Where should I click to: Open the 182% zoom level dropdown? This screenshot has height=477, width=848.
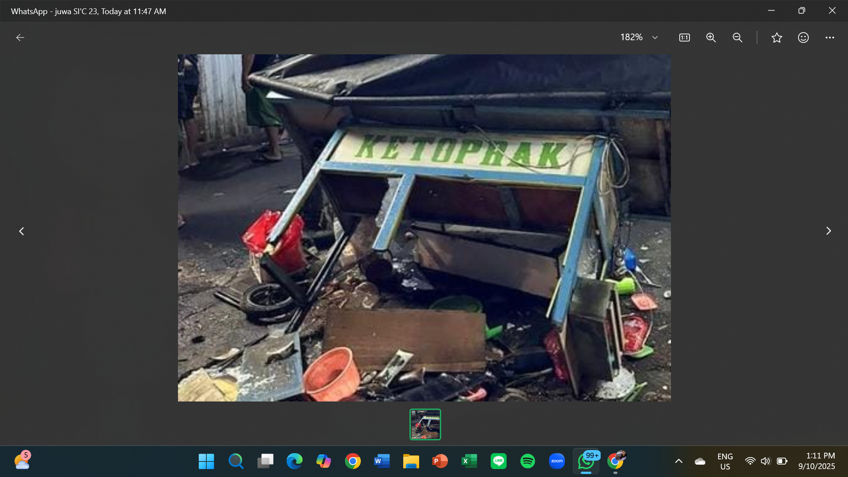[639, 38]
